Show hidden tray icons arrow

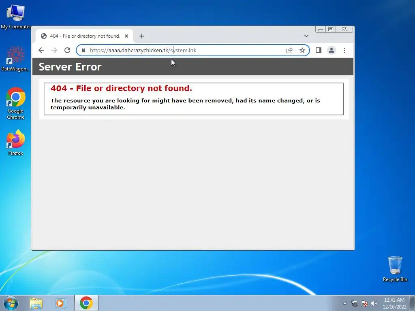(x=344, y=303)
